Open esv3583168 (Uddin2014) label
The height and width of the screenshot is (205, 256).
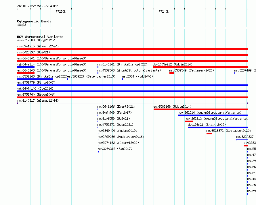pos(172,107)
